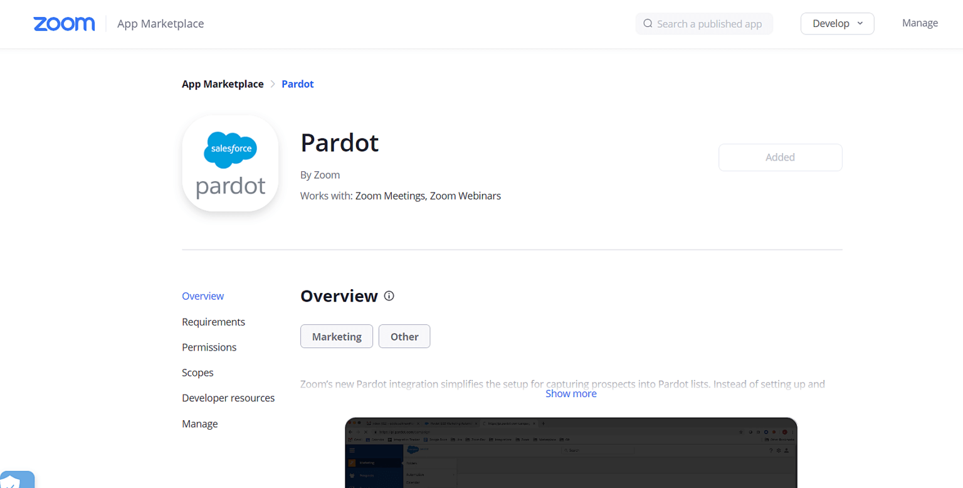
Task: Click the Marketing category tag
Action: [x=337, y=336]
